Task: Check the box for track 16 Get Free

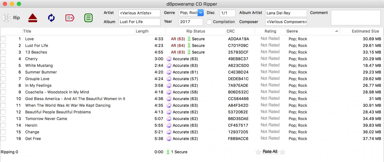Action: tap(3, 139)
